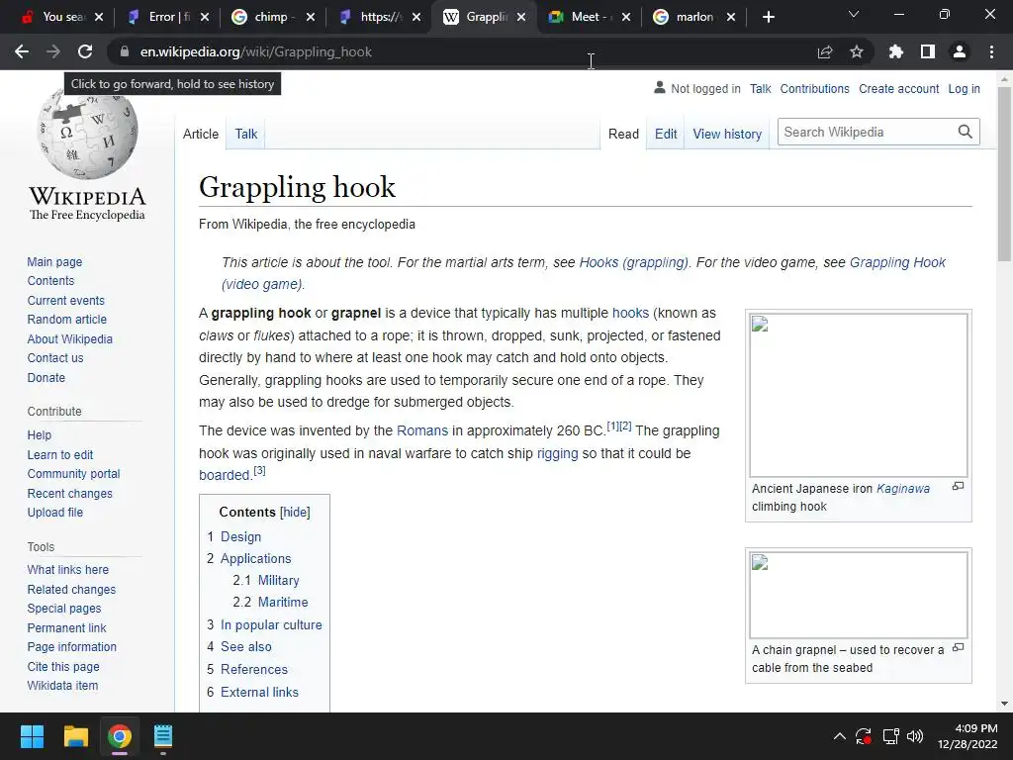Go back with the browser back arrow

22,51
